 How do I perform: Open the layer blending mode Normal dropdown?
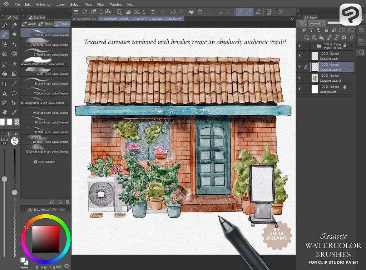tap(317, 23)
